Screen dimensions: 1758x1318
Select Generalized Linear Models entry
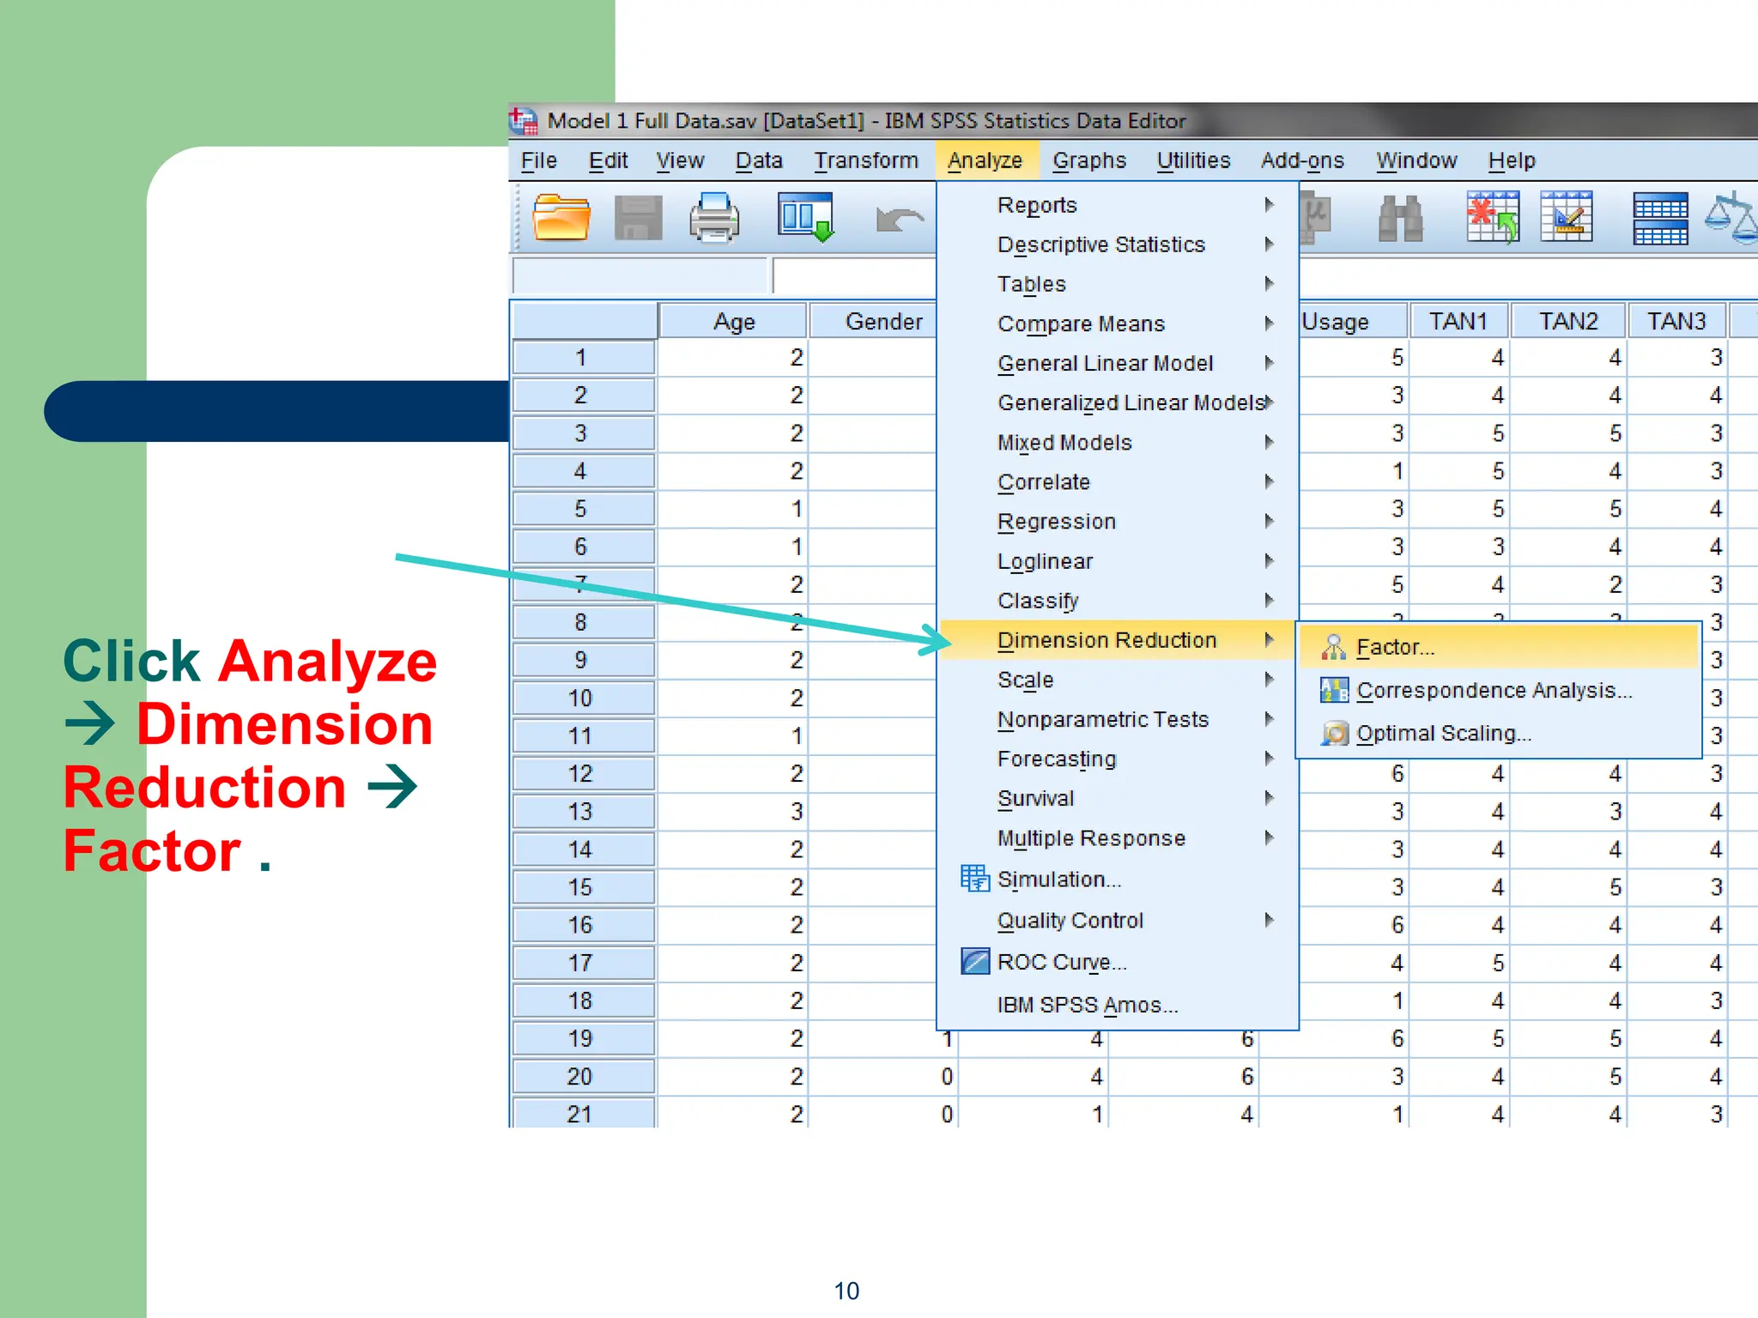1118,402
